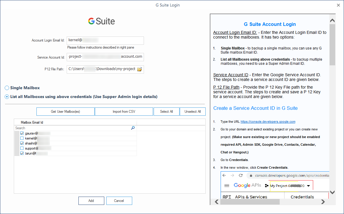Click the Add button

tap(91, 201)
